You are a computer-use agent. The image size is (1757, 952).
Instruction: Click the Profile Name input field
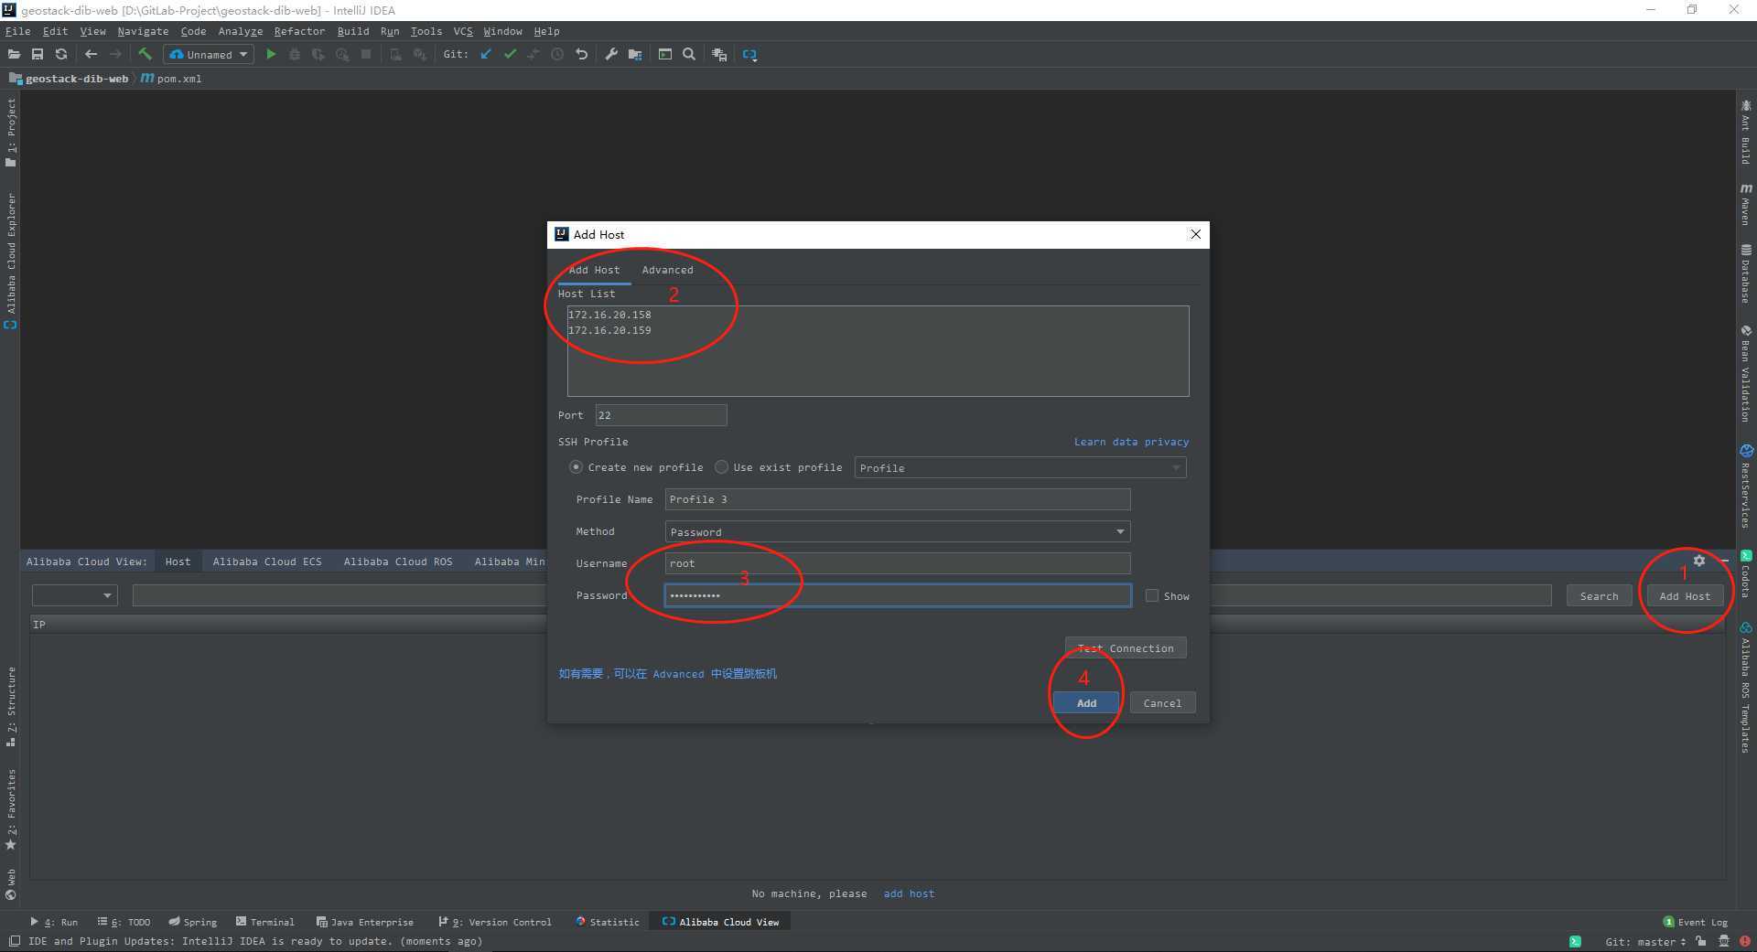click(897, 499)
